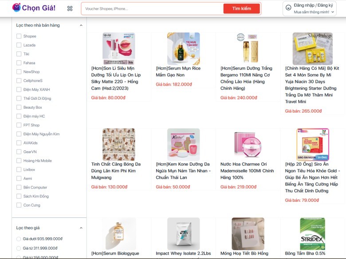
Task: Open the Nước Hoa Charmee Ori link
Action: click(x=247, y=171)
